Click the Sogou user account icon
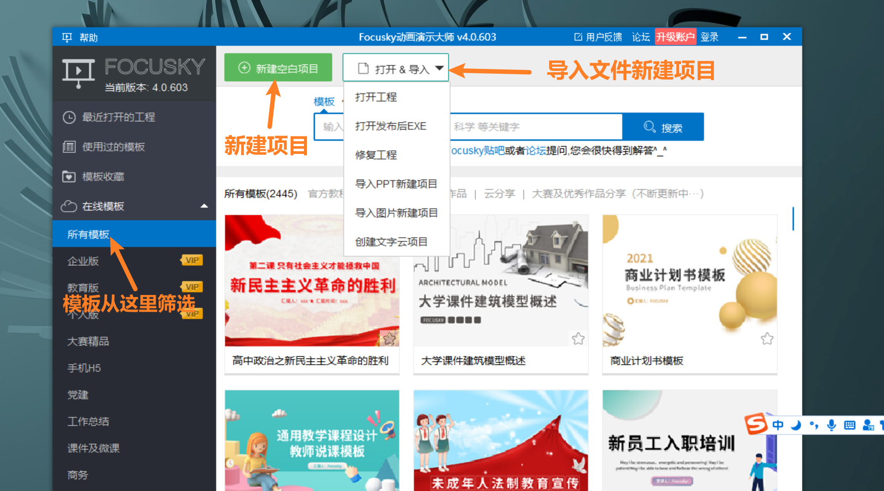884x491 pixels. [x=868, y=425]
